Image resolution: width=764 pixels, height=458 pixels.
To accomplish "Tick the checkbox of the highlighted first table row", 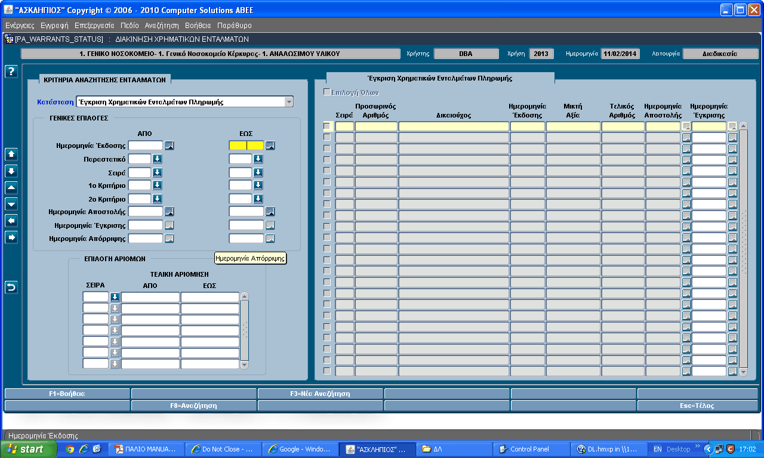I will [x=326, y=126].
